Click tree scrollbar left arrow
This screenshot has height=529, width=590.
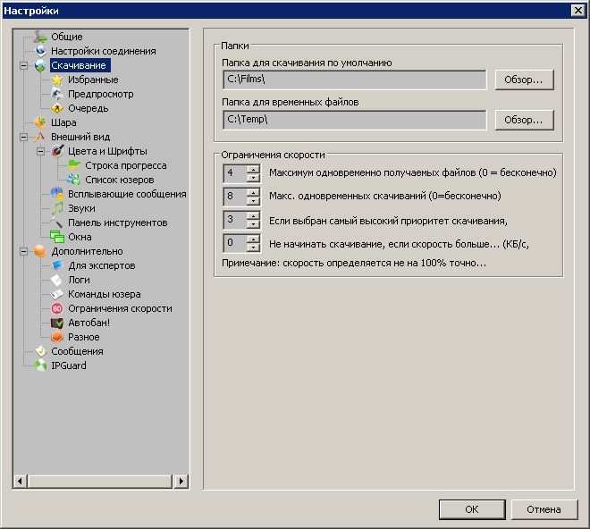point(20,481)
